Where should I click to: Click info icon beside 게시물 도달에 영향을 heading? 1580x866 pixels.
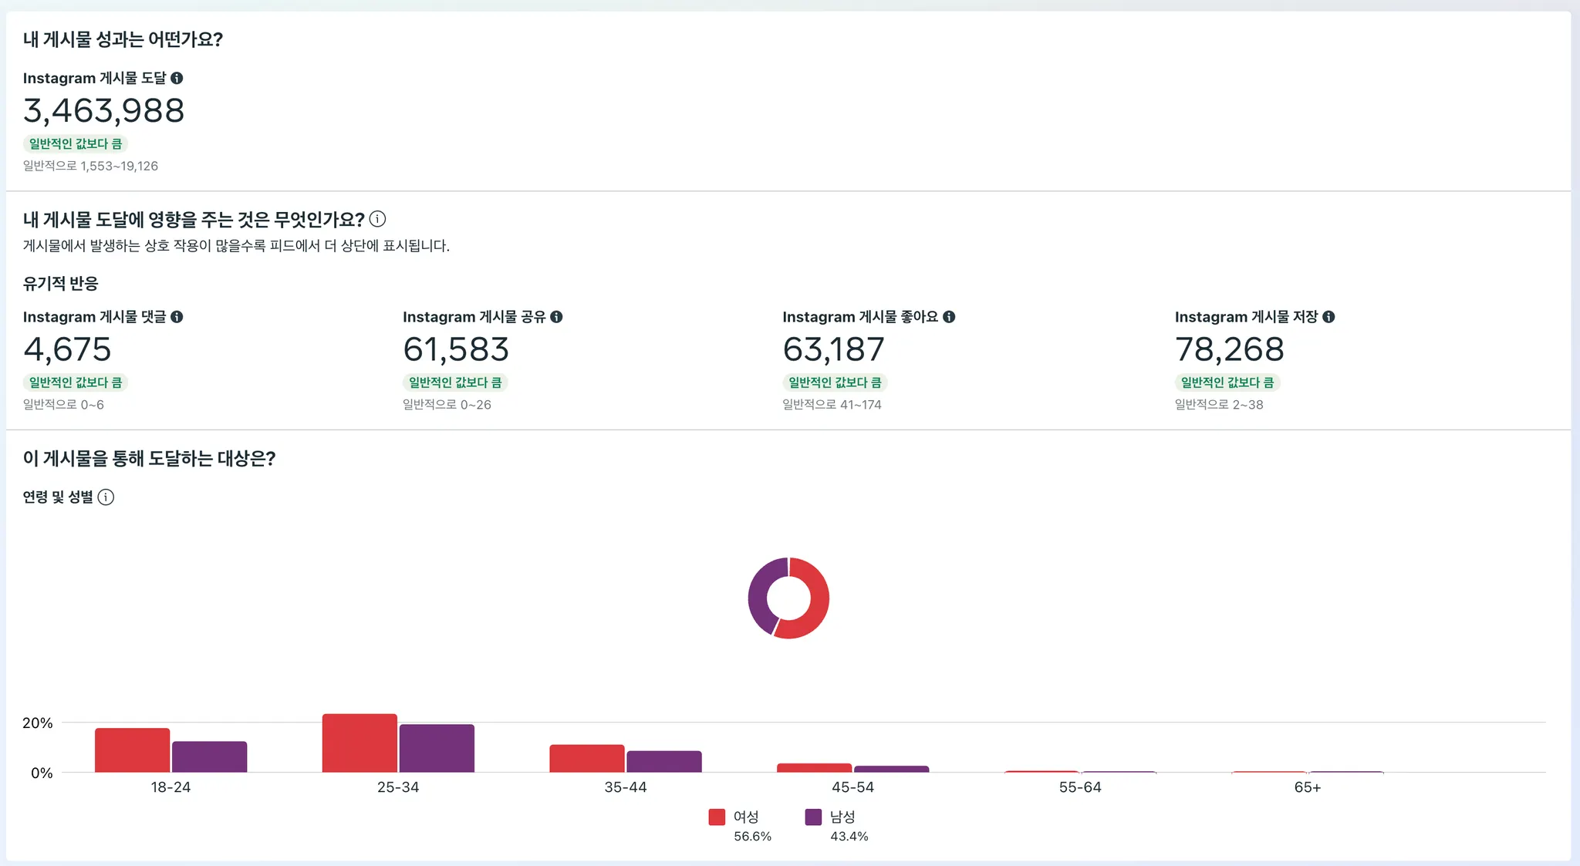point(377,219)
